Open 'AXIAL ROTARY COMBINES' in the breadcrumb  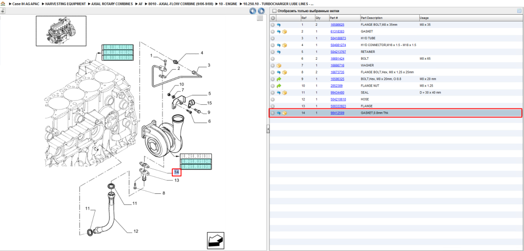[x=112, y=4]
